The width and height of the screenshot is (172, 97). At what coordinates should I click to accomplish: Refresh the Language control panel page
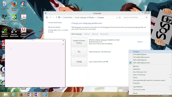[x=120, y=17]
